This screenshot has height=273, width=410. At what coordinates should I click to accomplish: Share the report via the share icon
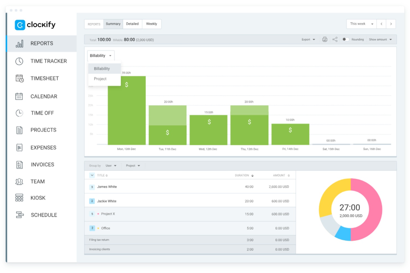335,39
